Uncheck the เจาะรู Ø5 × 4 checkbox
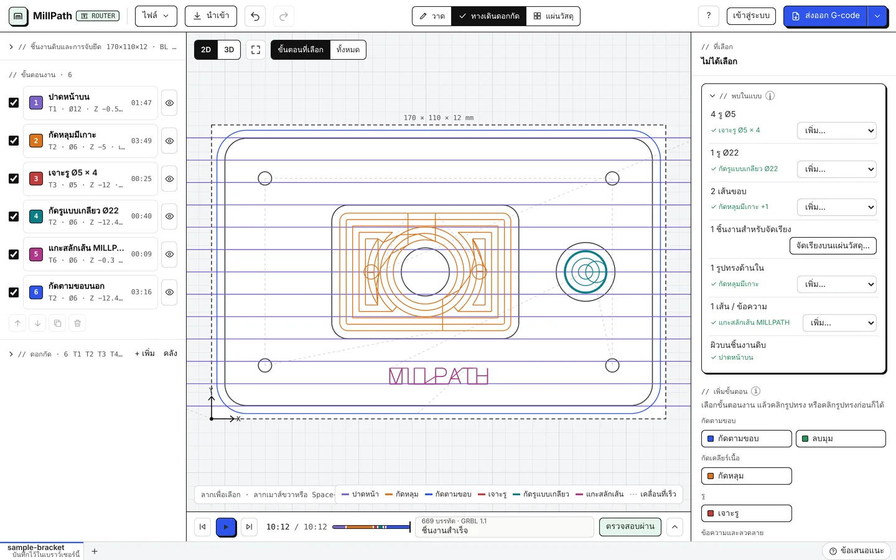 (14, 179)
